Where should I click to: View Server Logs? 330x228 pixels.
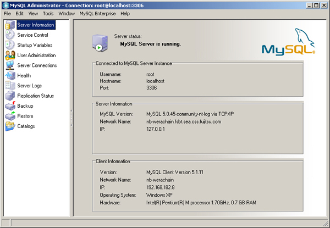coord(30,86)
